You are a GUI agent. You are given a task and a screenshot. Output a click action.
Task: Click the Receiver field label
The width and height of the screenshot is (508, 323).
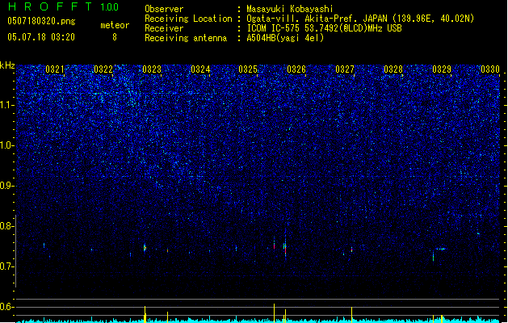click(x=164, y=28)
